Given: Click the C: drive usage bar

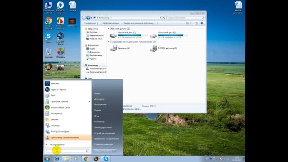Looking at the screenshot, I should (133, 35).
